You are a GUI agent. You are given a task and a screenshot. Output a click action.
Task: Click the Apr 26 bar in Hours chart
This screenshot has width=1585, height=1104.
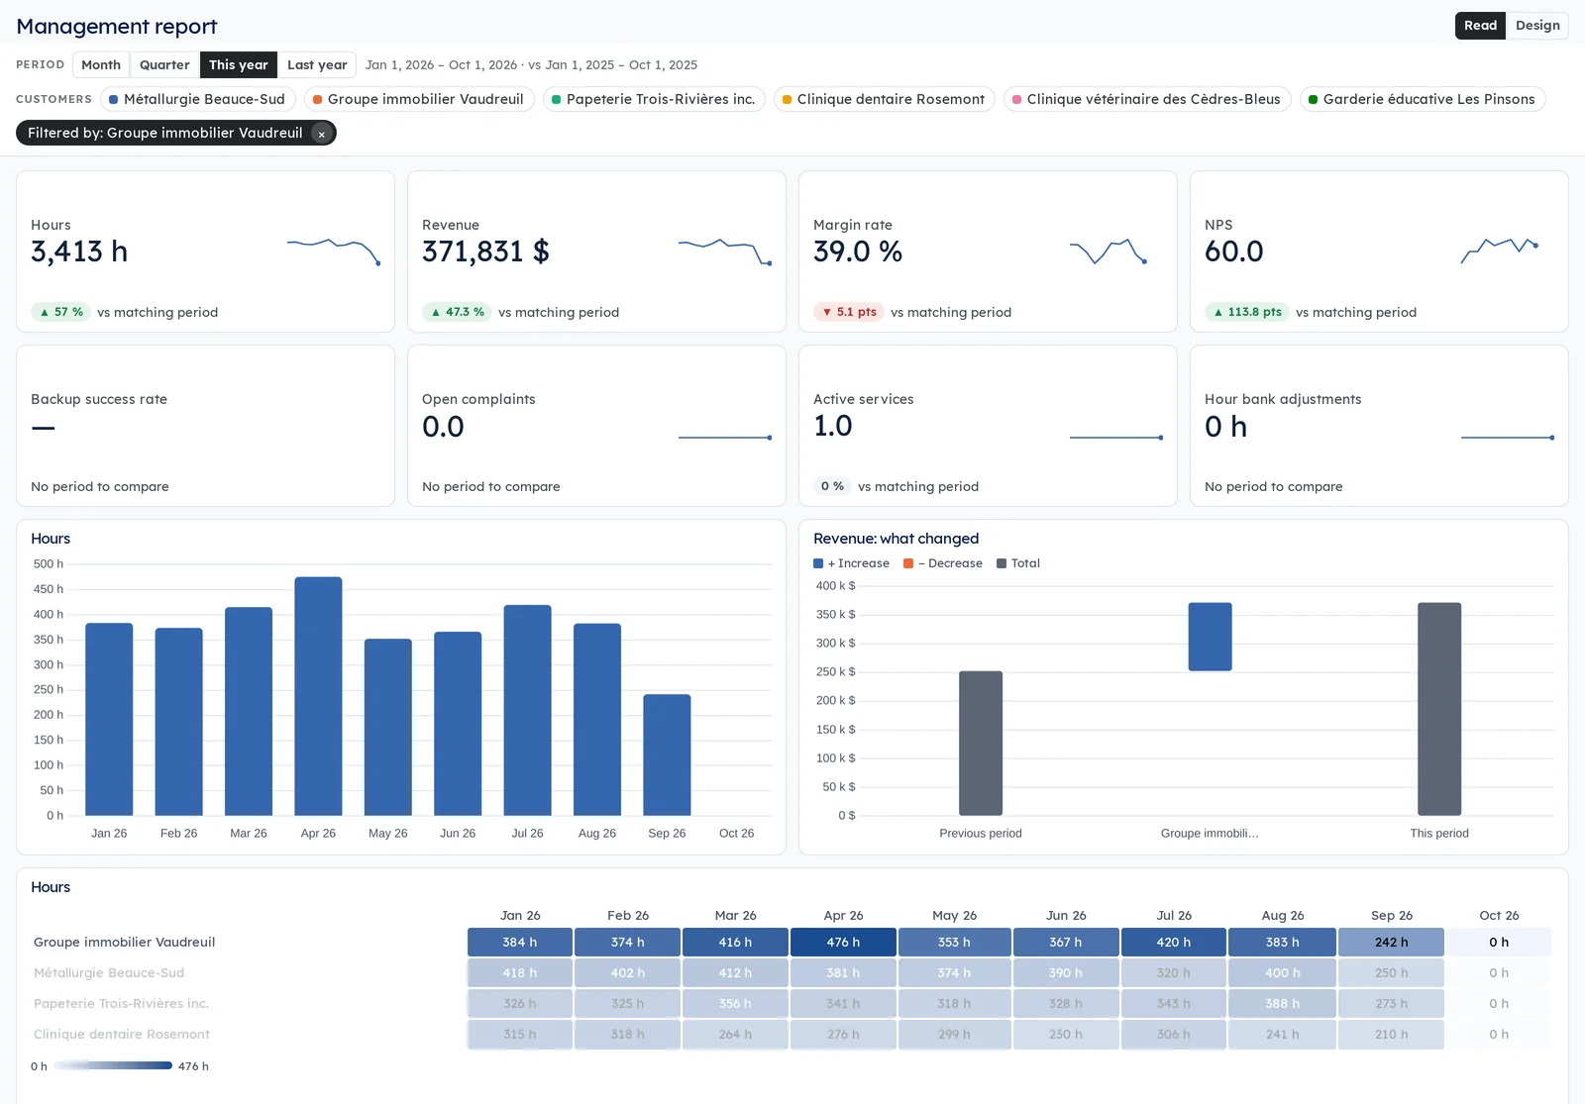pos(318,696)
